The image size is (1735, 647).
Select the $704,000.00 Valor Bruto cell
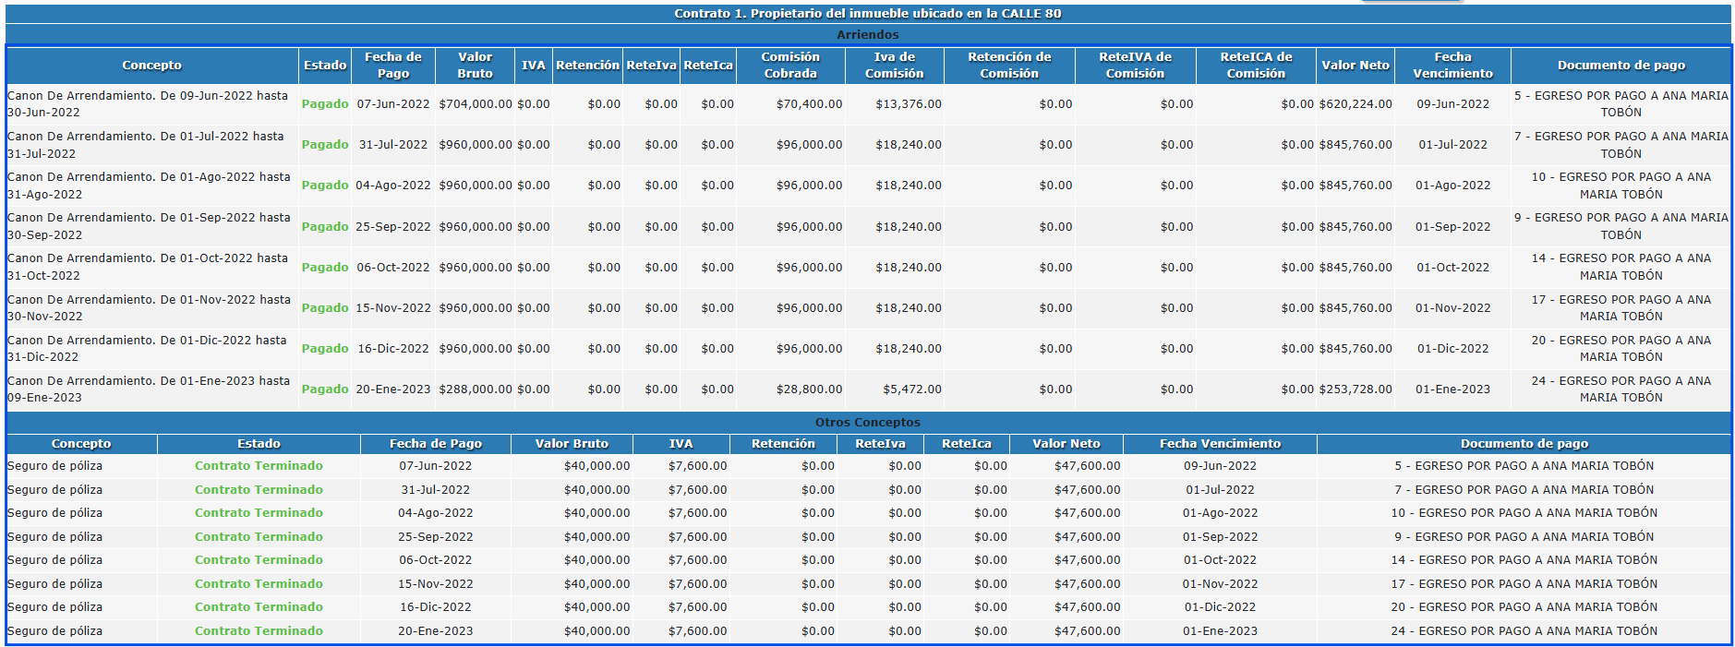point(475,104)
